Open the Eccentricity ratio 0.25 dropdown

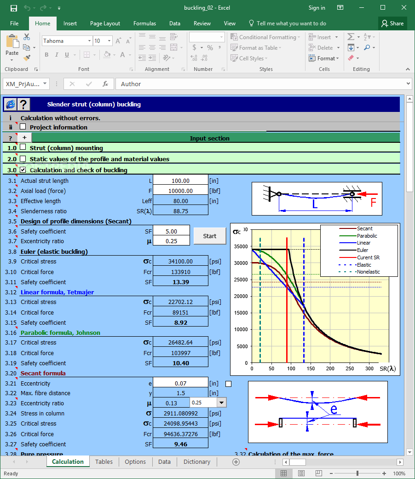[222, 403]
